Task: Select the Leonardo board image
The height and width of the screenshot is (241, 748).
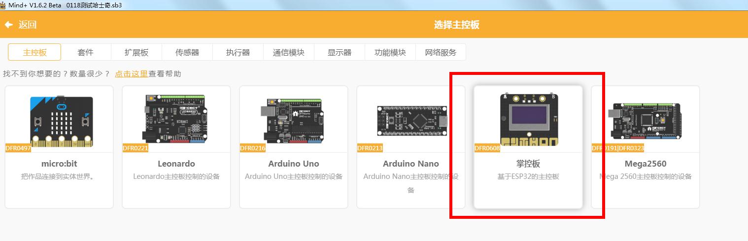Action: [x=176, y=118]
